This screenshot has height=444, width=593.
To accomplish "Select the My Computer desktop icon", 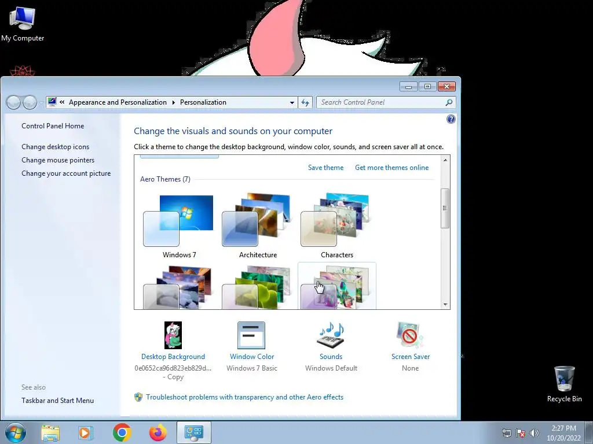I will point(23,24).
